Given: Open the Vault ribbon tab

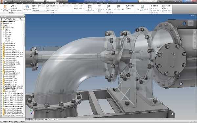Looking at the screenshot, I should 84,3.
